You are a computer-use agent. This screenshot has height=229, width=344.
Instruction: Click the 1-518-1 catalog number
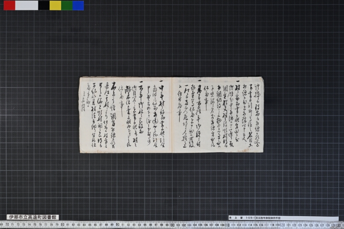[250, 218]
